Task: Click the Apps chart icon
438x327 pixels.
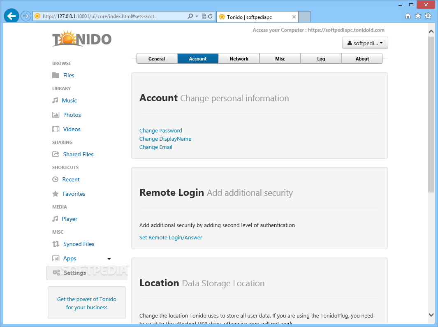Action: [56, 258]
